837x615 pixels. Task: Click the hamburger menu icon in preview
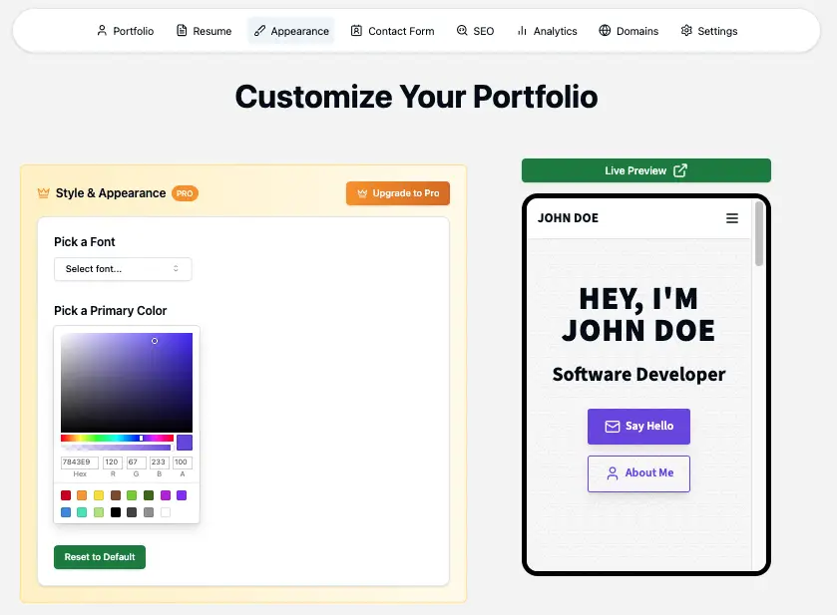(x=732, y=218)
